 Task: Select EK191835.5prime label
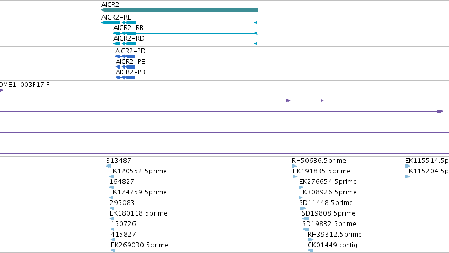click(321, 171)
